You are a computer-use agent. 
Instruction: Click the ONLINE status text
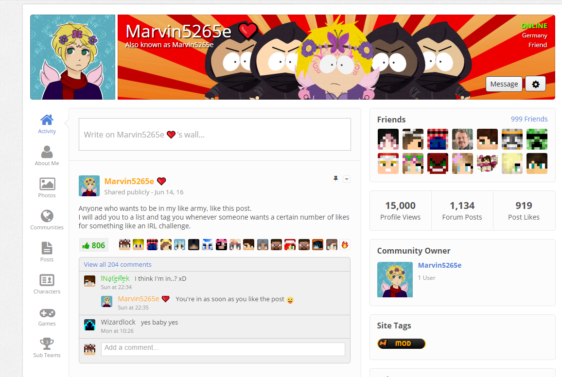[534, 26]
